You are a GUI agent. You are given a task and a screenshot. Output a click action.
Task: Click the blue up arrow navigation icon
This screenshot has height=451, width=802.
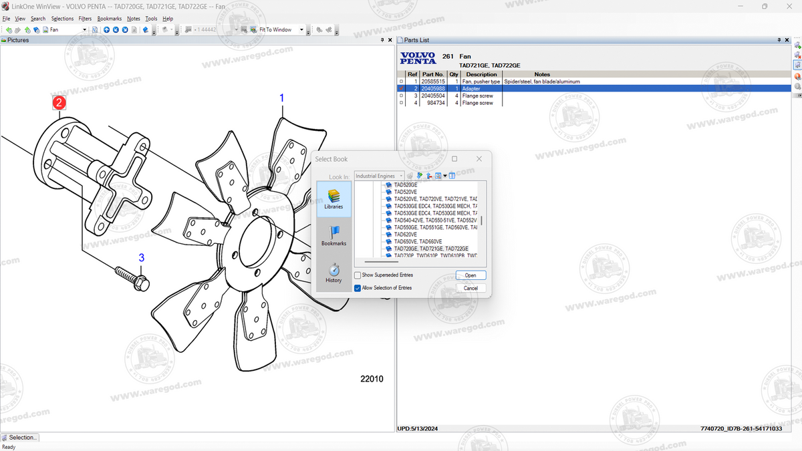(x=106, y=29)
